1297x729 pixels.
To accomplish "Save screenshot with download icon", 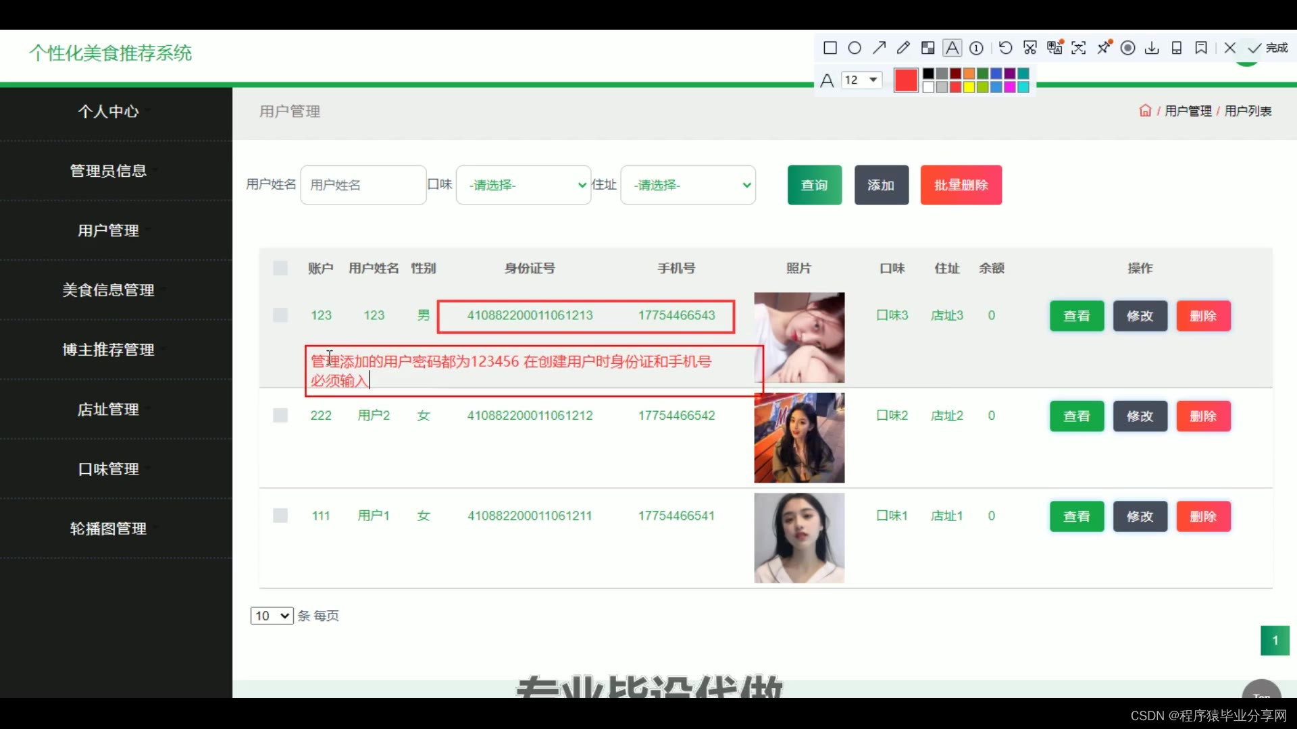I will pos(1152,48).
